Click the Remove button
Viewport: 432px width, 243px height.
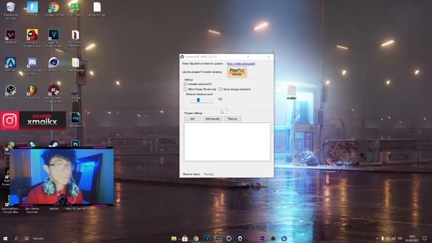(x=232, y=119)
